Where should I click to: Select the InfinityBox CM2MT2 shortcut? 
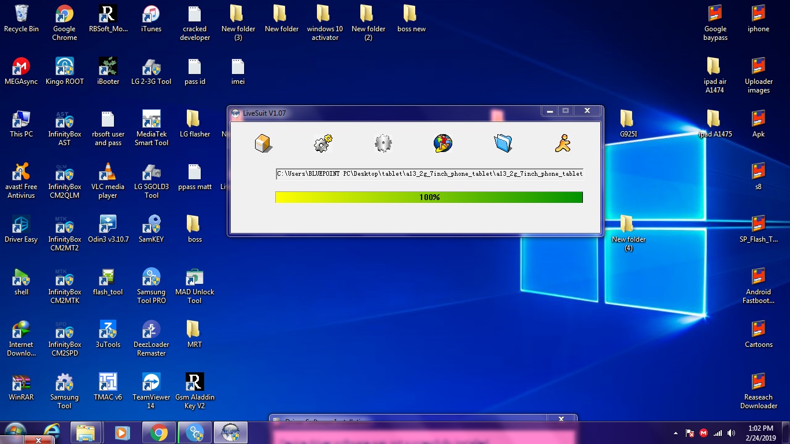(x=64, y=234)
